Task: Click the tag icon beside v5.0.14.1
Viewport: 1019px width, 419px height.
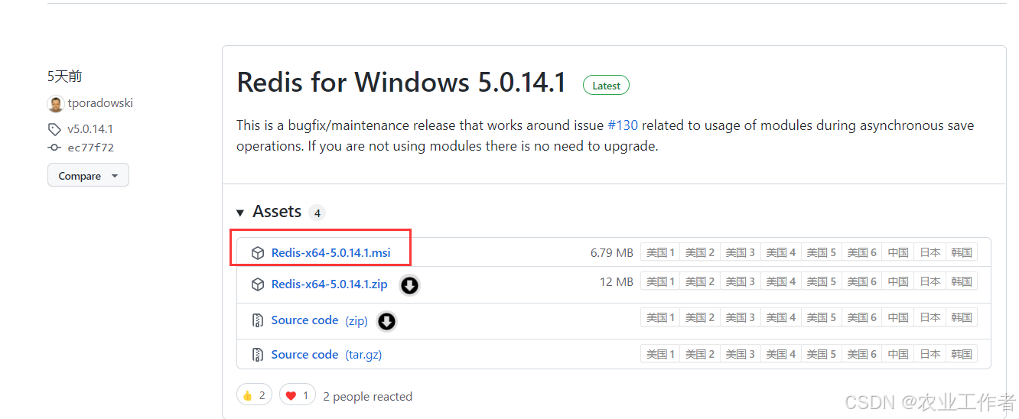Action: [54, 129]
